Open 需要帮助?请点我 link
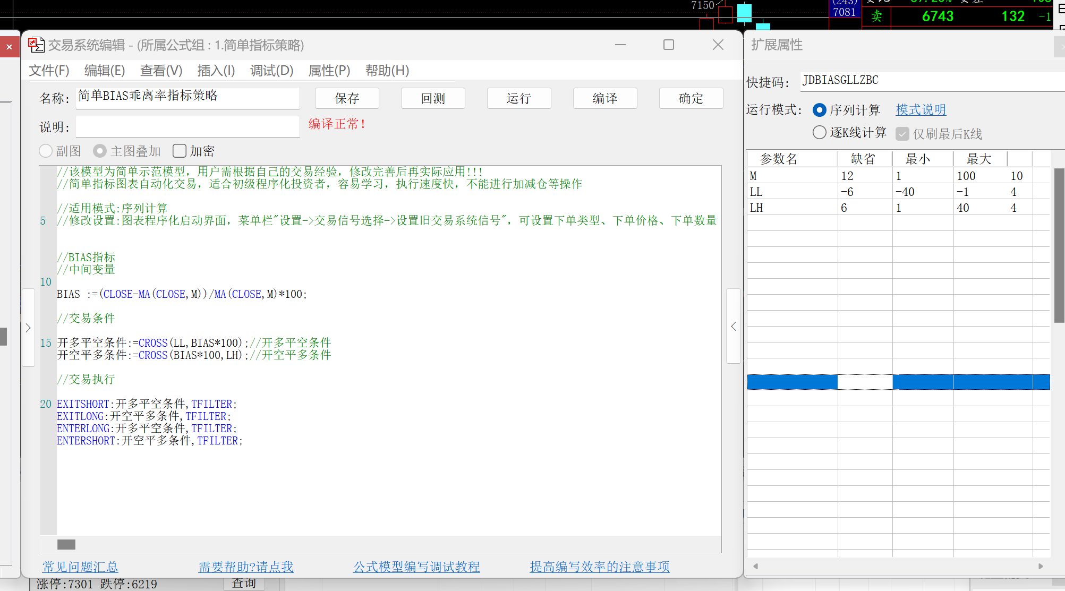The image size is (1065, 591). pos(246,567)
